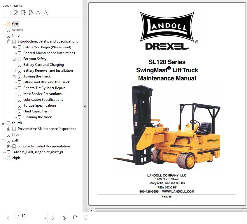
Task: Jump to the last page
Action: coord(64,218)
